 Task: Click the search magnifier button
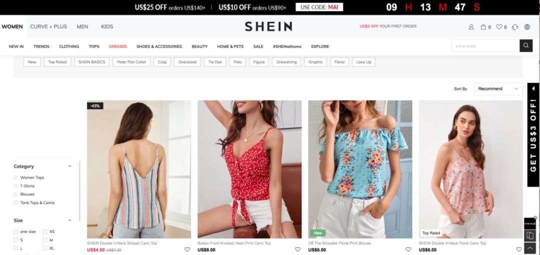click(x=526, y=45)
